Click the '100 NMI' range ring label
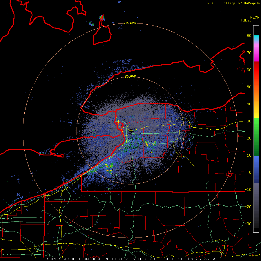261x261 pixels. (x=130, y=23)
